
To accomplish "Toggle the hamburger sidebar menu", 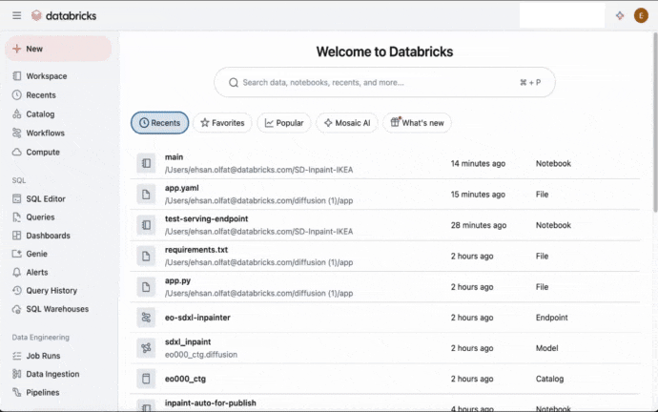I will [16, 15].
